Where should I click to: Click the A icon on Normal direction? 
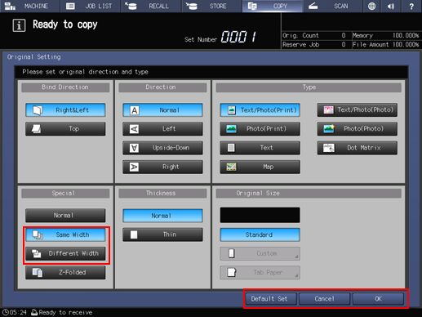click(x=134, y=110)
